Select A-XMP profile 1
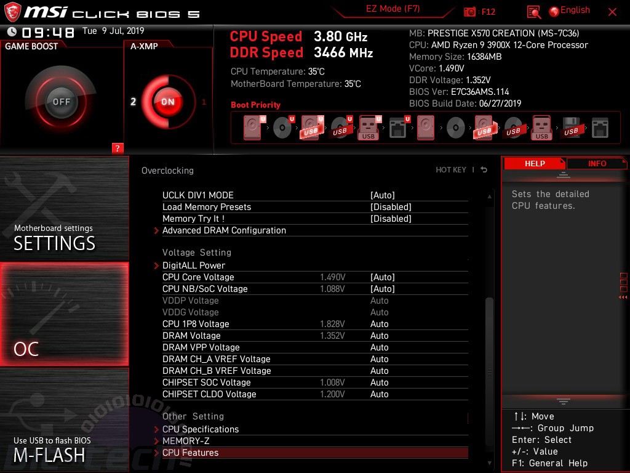630x473 pixels. [x=204, y=102]
